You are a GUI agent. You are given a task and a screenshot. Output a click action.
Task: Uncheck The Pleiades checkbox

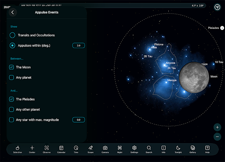[11, 99]
